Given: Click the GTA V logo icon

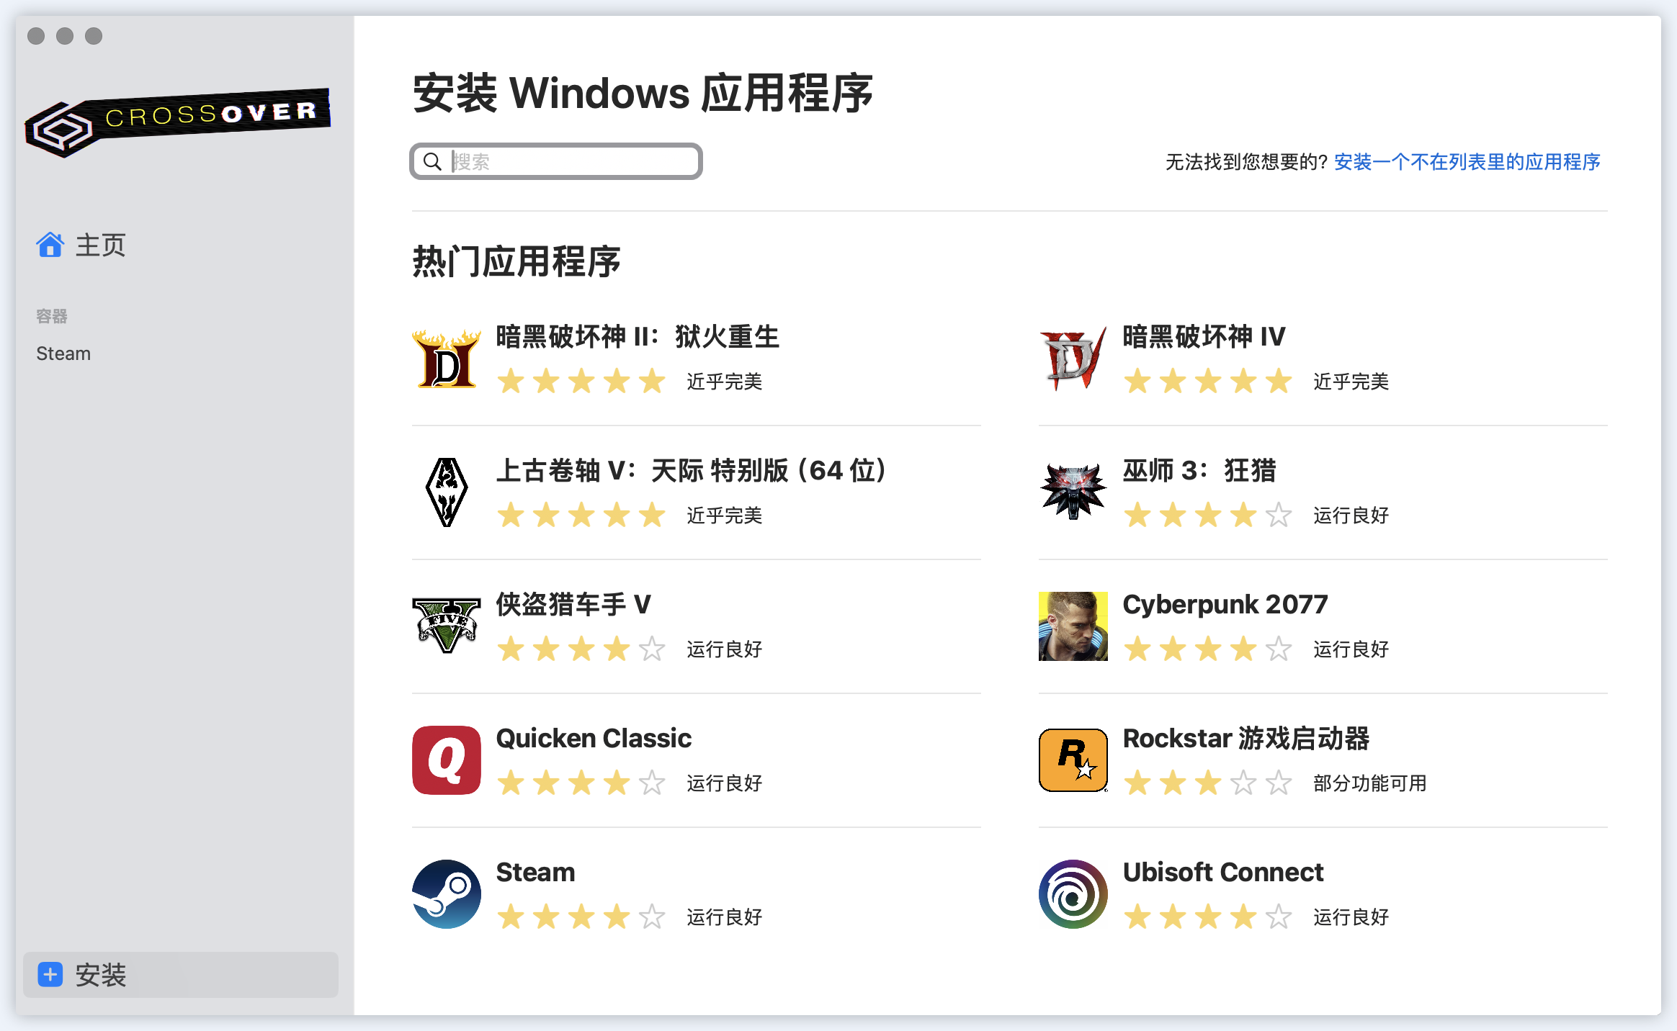Looking at the screenshot, I should 446,626.
